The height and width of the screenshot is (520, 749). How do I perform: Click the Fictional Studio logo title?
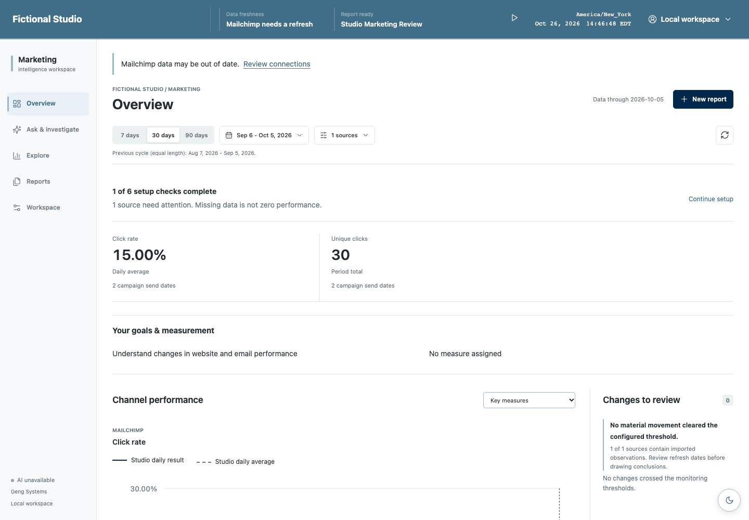pyautogui.click(x=47, y=19)
